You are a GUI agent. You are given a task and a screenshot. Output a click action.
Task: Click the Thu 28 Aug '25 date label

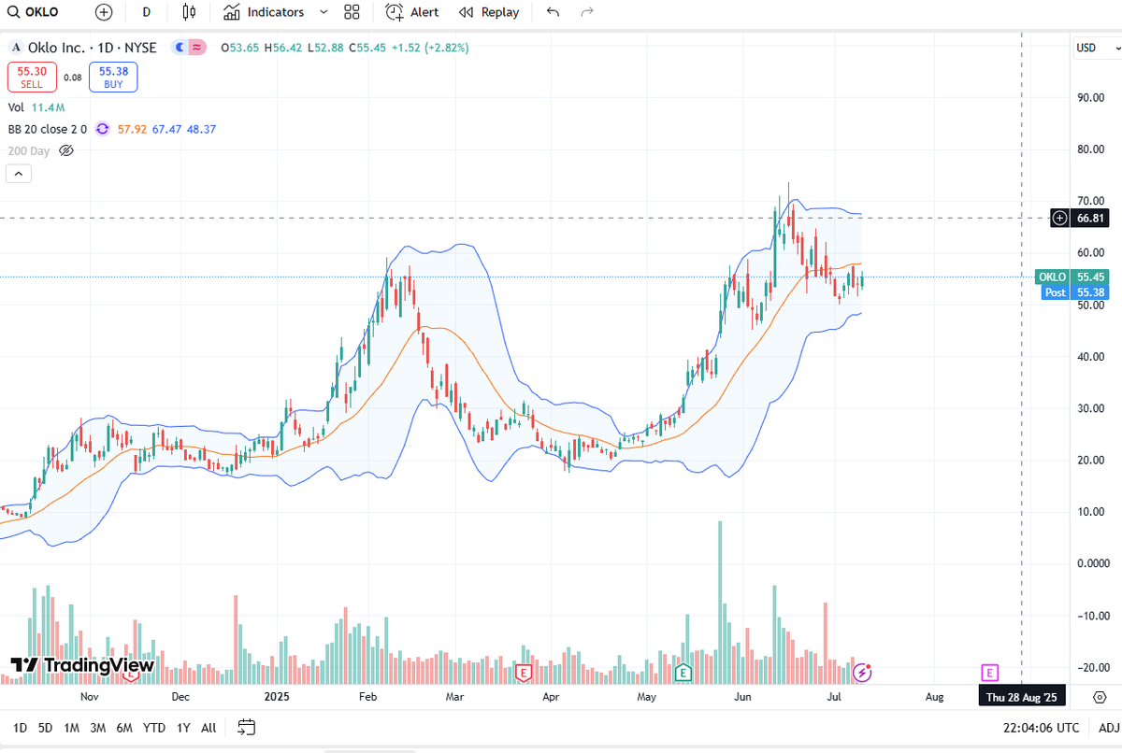pyautogui.click(x=1022, y=697)
